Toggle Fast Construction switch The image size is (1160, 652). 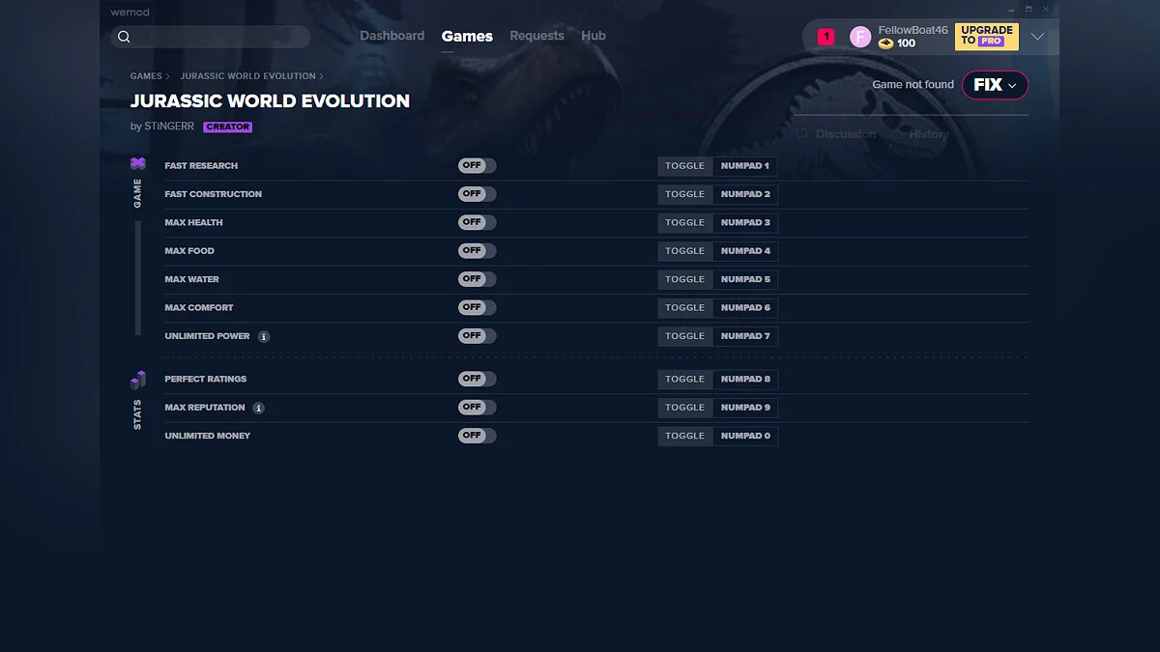(478, 194)
